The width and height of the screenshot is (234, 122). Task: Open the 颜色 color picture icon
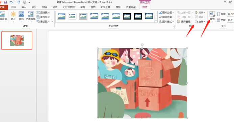click(22, 14)
